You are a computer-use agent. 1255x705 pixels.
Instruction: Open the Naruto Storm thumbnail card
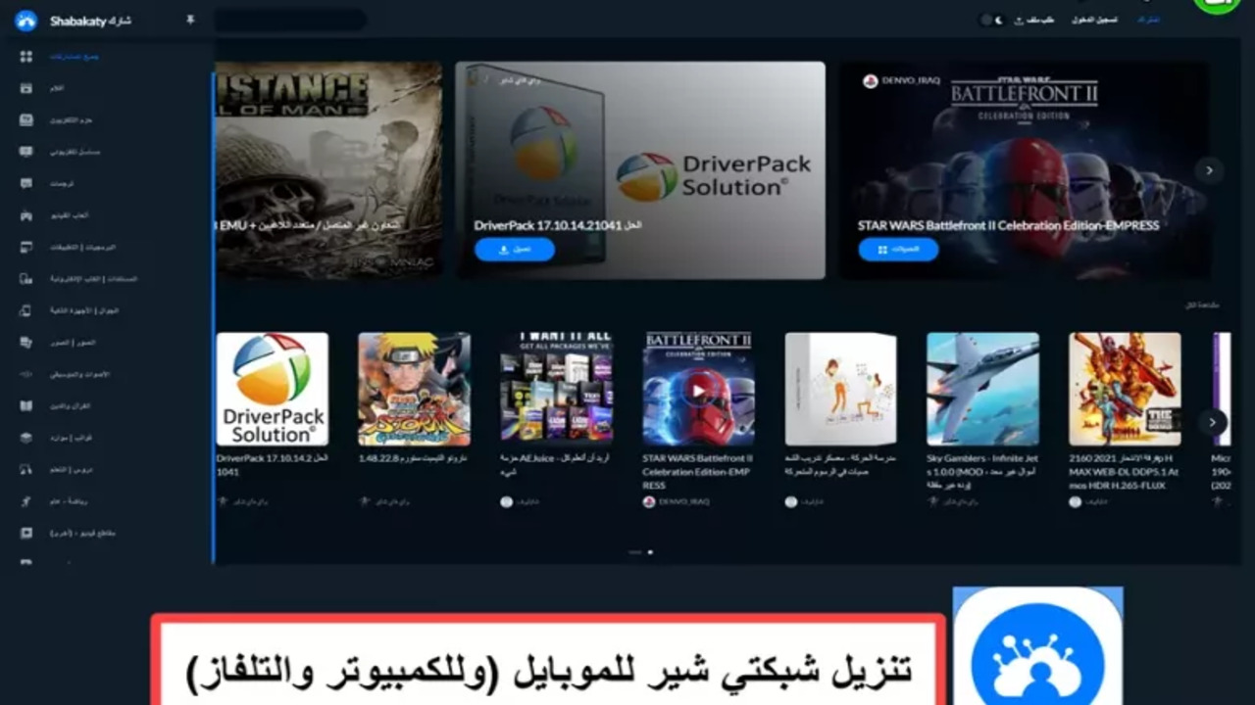(x=414, y=389)
